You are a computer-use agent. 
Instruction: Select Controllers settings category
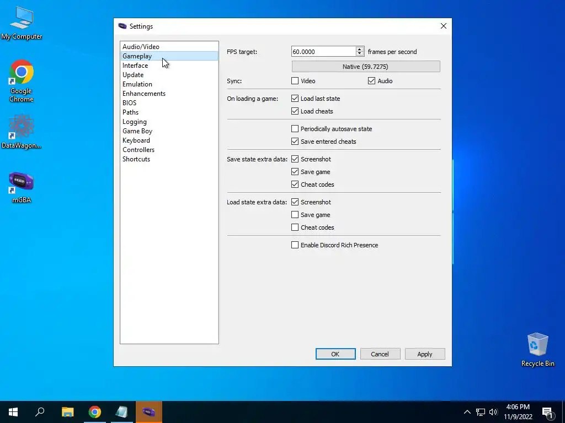[x=169, y=150]
